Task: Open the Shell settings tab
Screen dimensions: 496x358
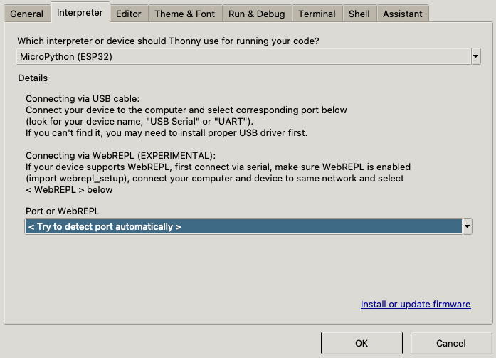Action: click(359, 14)
